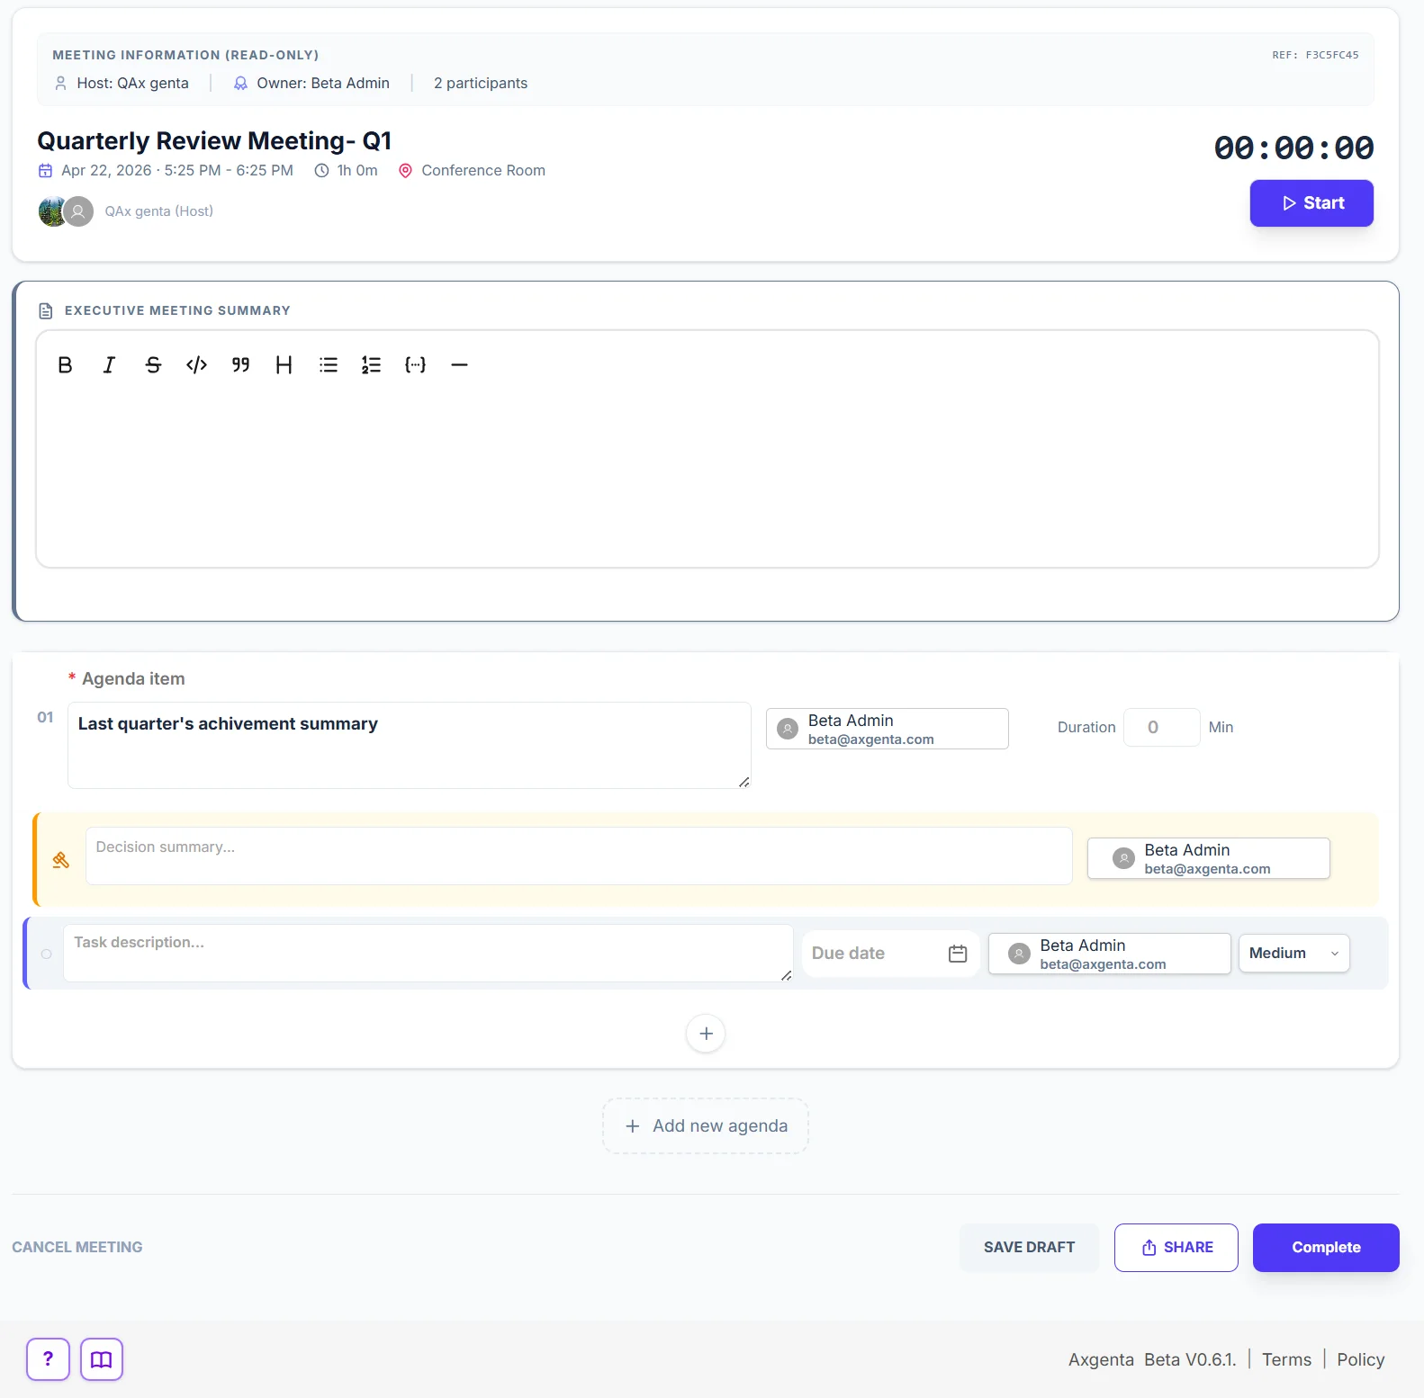Open the Due date calendar picker
Screen dimensions: 1424x1398
tap(958, 954)
